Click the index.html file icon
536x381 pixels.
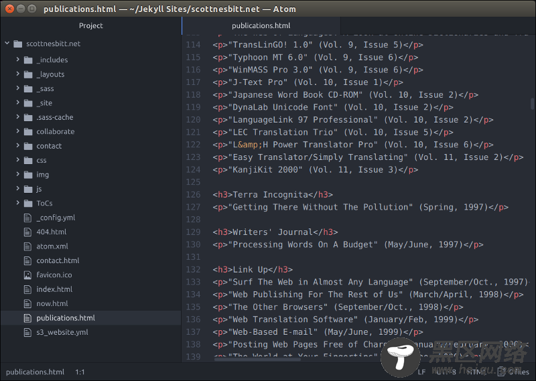[x=27, y=289]
